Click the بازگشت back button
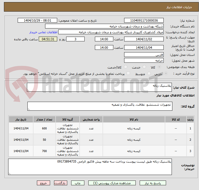The height and width of the screenshot is (190, 199). 61,183
